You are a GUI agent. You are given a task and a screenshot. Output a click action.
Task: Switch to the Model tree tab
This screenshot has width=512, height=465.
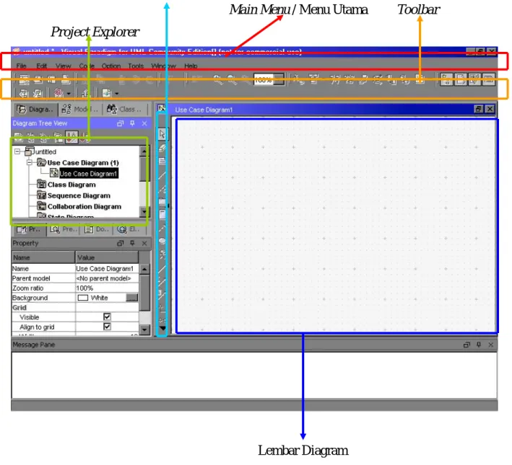[x=80, y=110]
